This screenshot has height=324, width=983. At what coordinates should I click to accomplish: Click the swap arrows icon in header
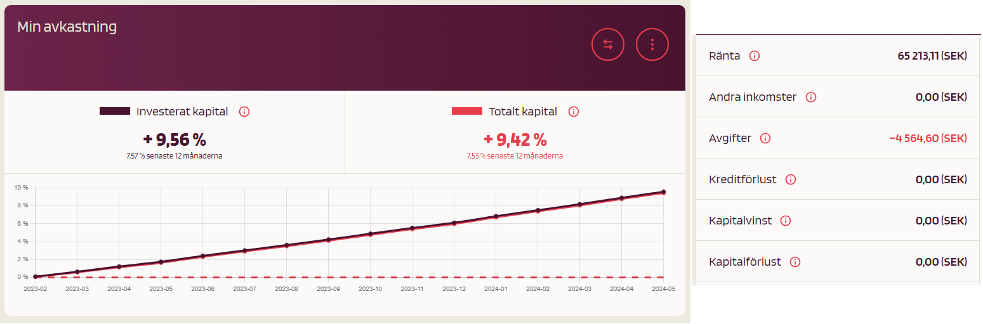click(607, 44)
